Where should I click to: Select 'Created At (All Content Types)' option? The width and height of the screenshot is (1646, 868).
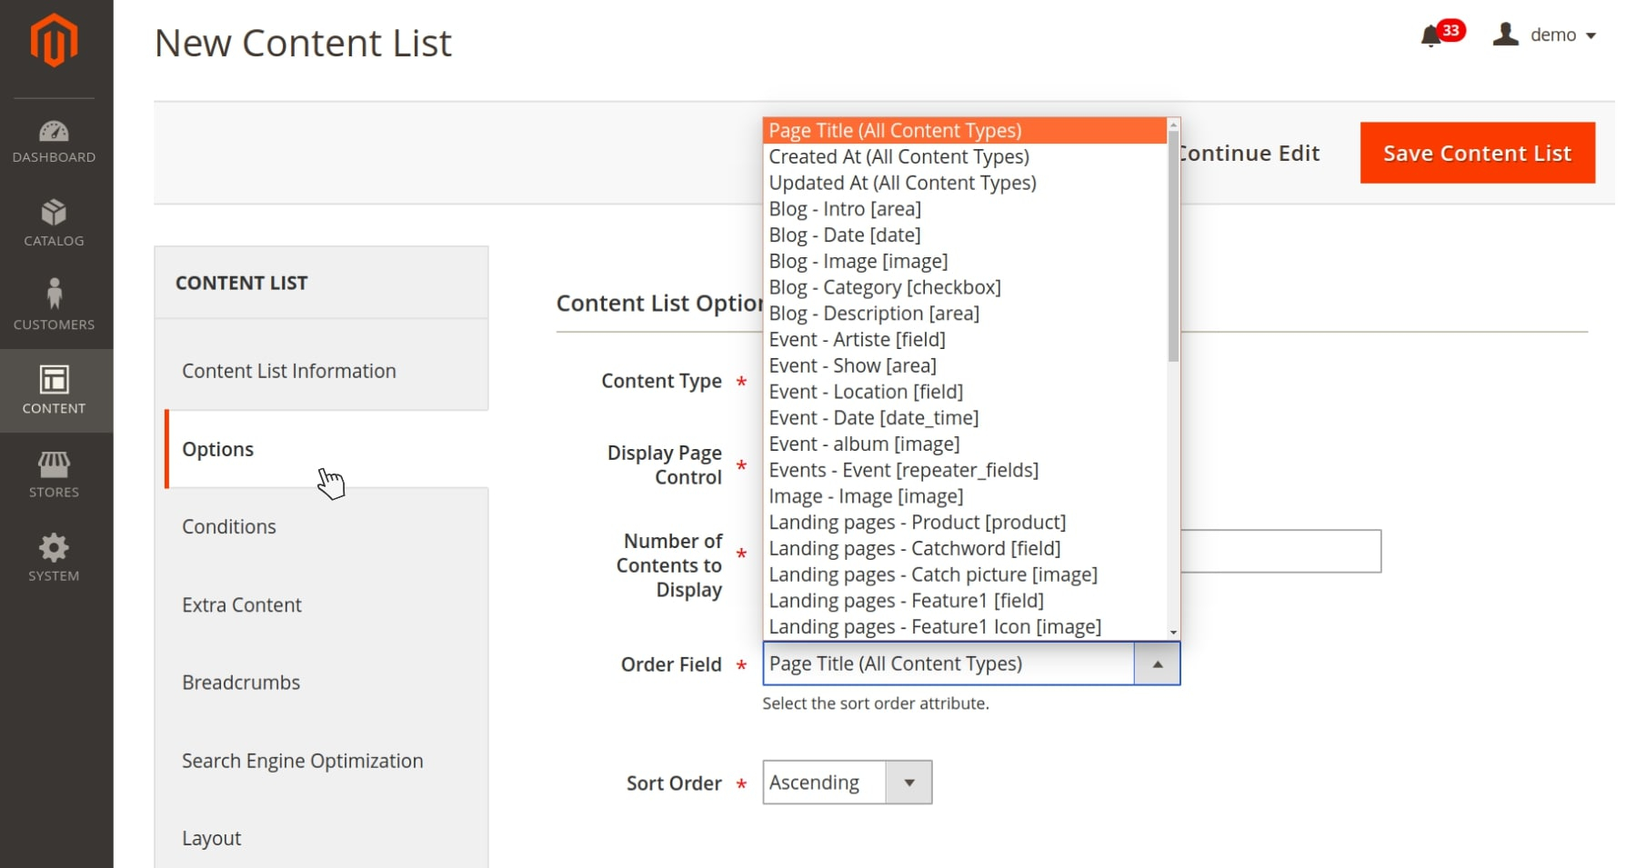898,157
